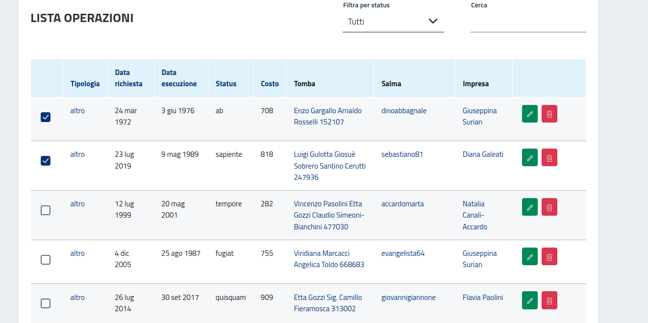
Task: Click the green edit pencil for cost 708 row
Action: 529,114
